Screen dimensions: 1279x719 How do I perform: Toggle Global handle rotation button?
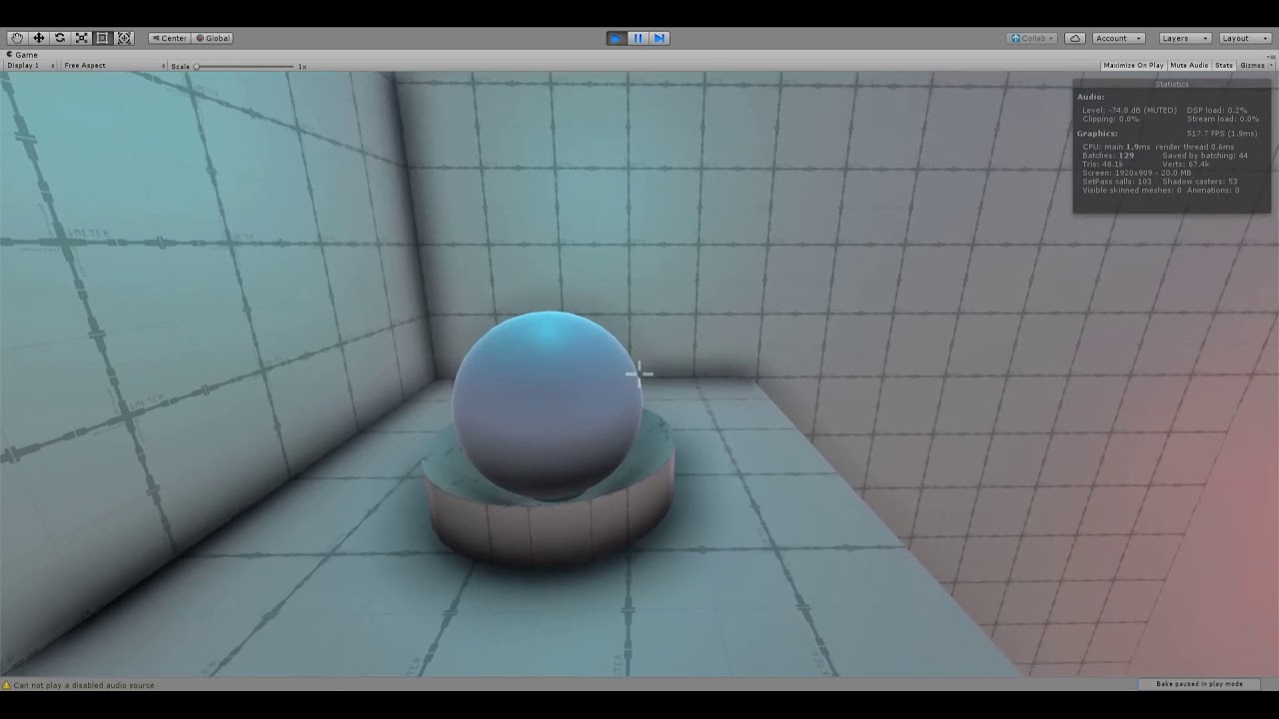(x=213, y=38)
